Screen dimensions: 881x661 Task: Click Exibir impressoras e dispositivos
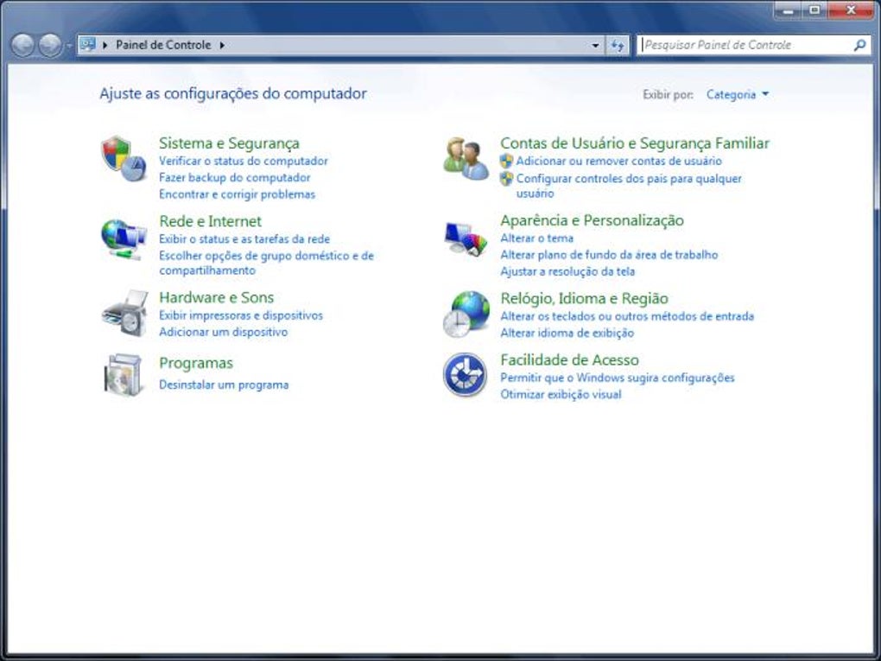[241, 315]
